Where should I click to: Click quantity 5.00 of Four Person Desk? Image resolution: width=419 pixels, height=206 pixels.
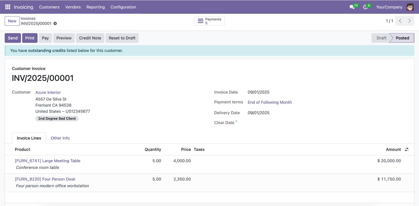157,179
